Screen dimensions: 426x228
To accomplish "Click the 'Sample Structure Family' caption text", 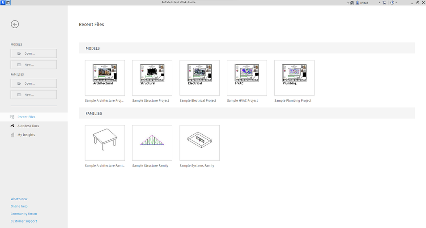I will (150, 166).
